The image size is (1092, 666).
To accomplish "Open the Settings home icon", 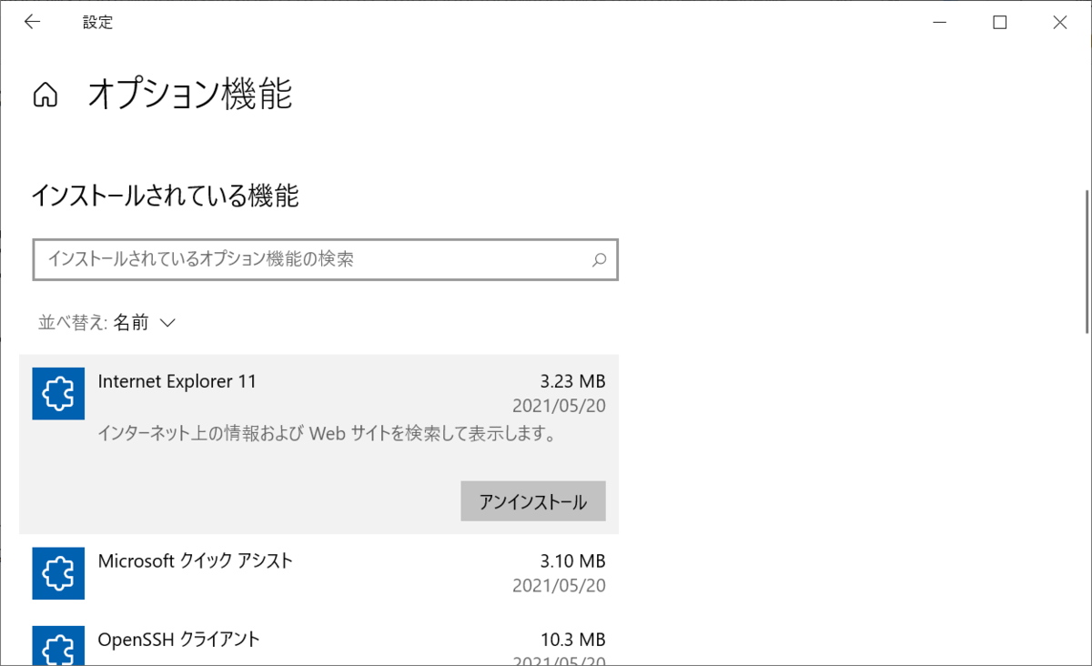I will pos(45,95).
